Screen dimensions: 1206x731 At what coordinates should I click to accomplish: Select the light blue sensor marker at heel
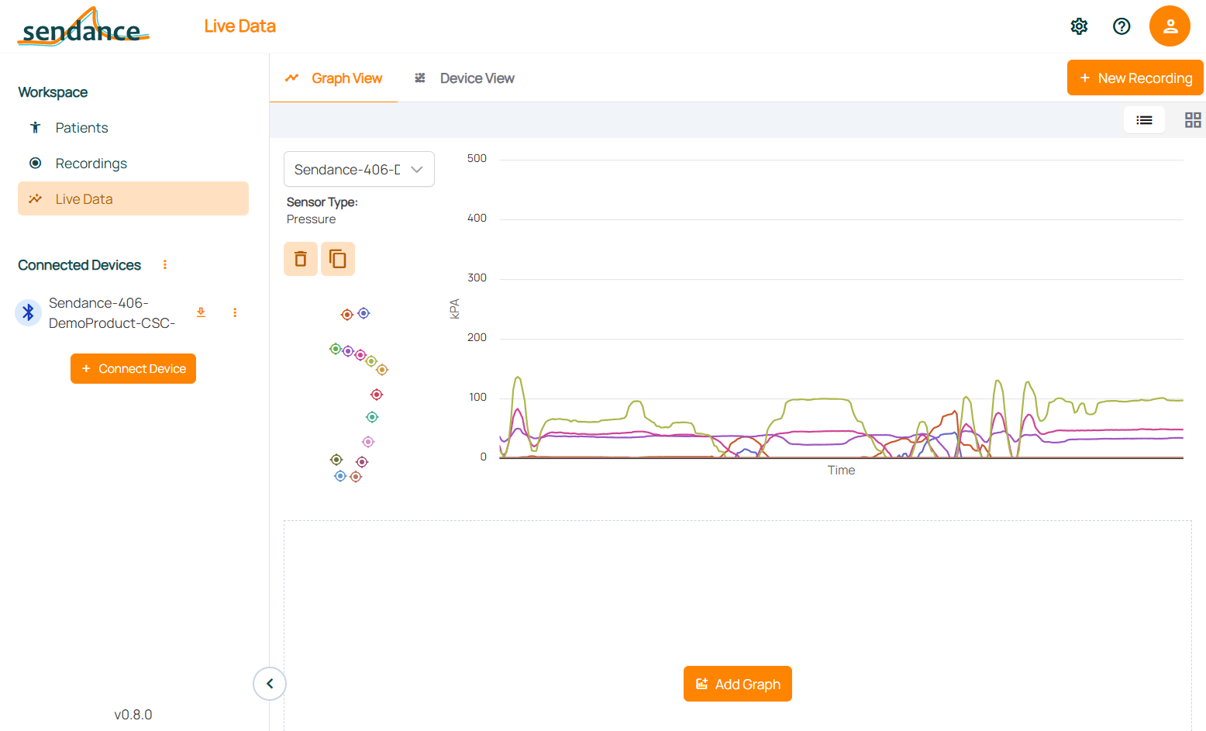click(340, 476)
